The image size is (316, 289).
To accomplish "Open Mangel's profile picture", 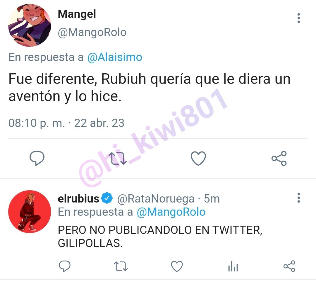I will pos(30,25).
